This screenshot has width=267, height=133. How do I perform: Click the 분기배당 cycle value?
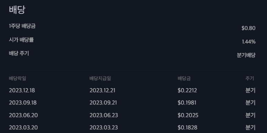(x=246, y=55)
